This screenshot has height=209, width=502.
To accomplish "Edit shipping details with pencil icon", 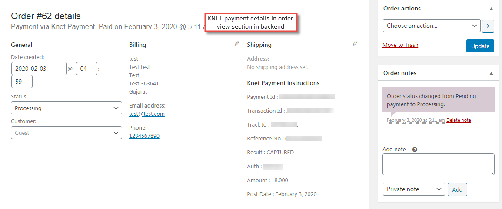I will [x=355, y=43].
